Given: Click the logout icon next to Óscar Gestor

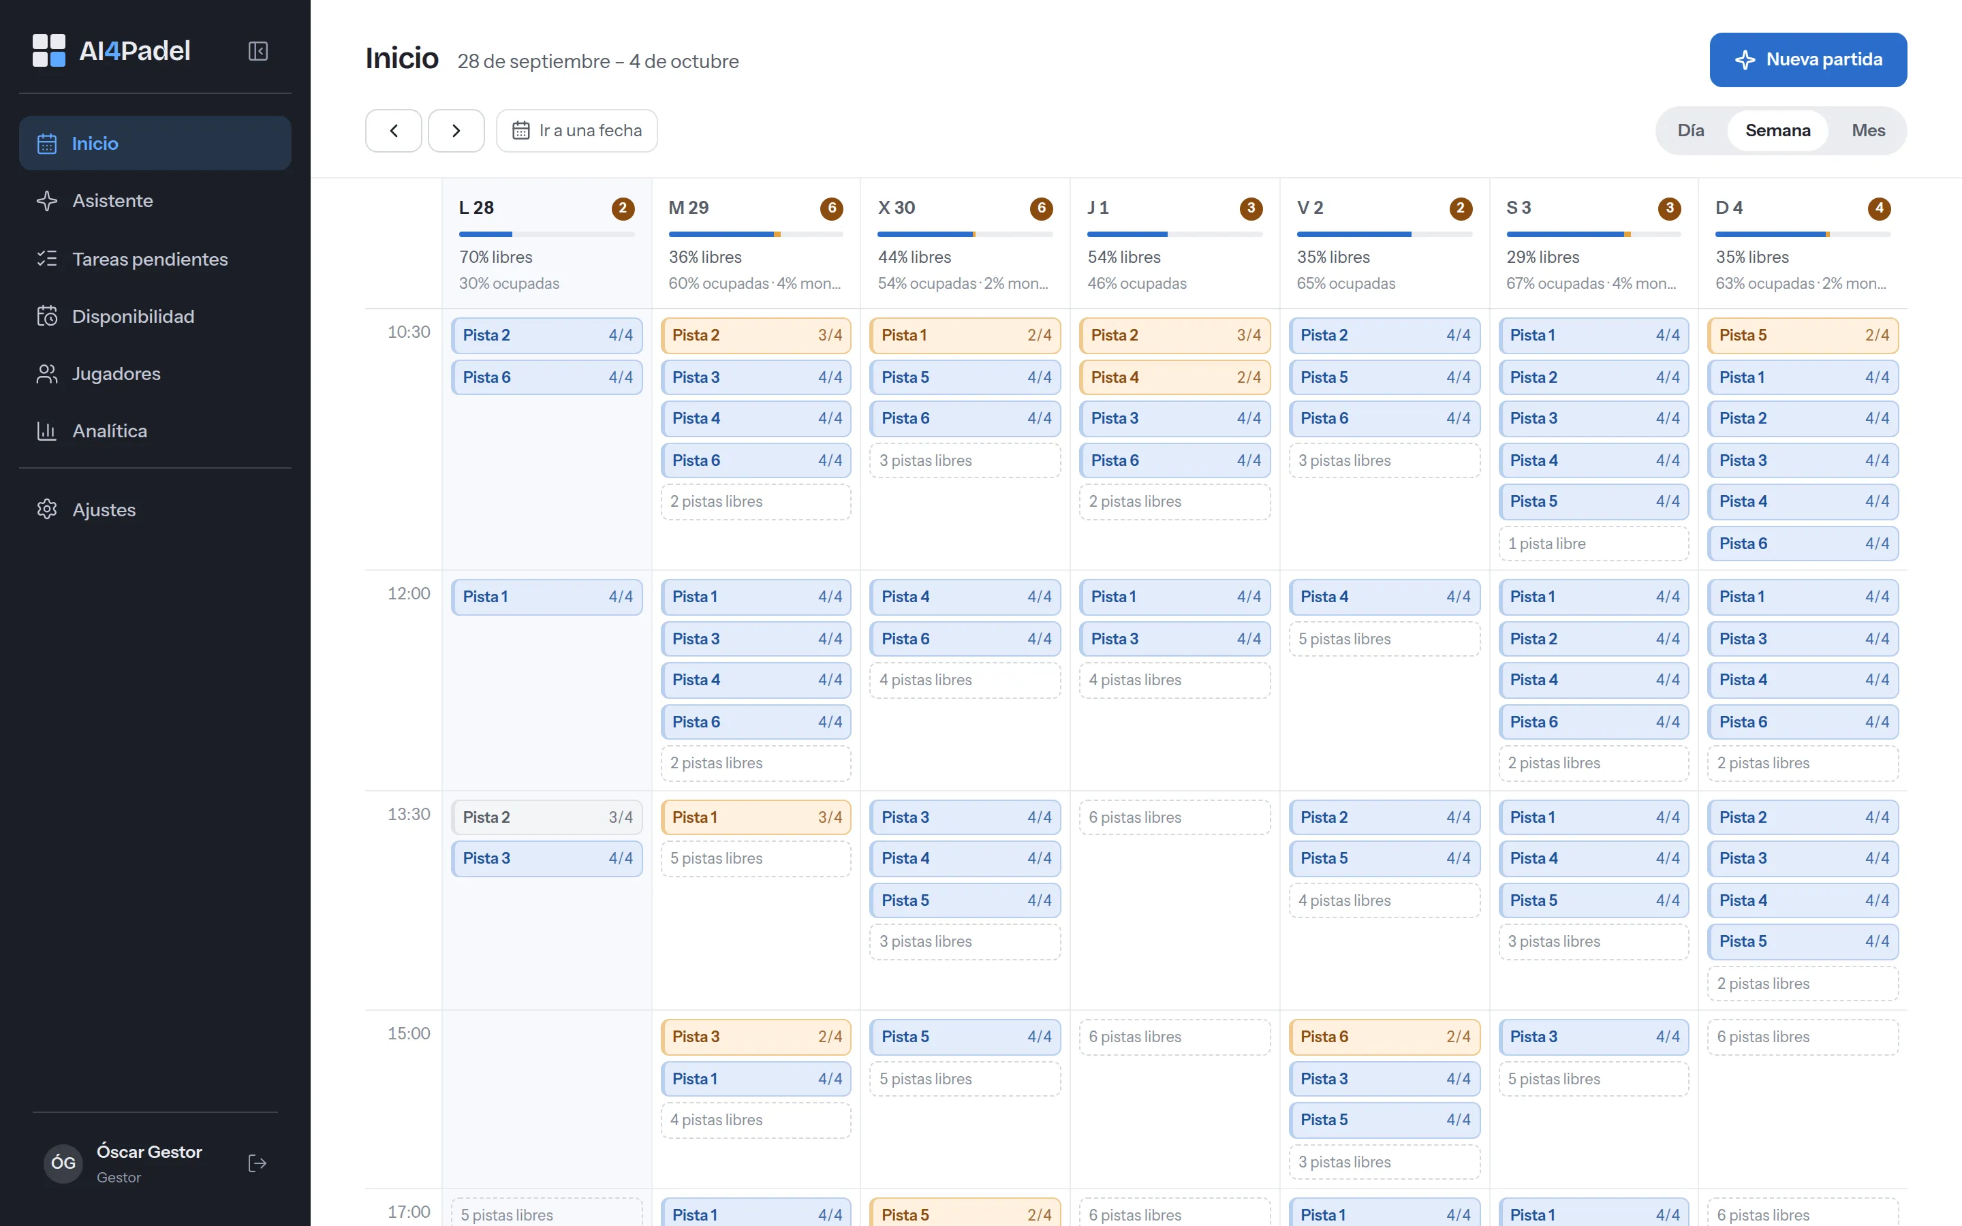Looking at the screenshot, I should pyautogui.click(x=257, y=1163).
